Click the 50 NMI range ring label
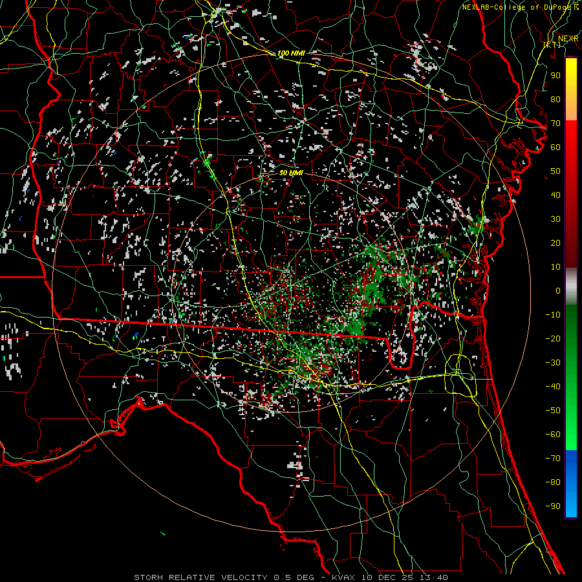Screen dimensions: 582x582 [x=291, y=173]
